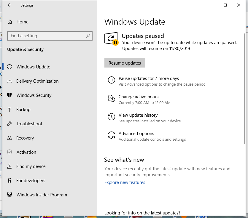
Task: Click the Windows Security shield icon
Action: (x=9, y=95)
